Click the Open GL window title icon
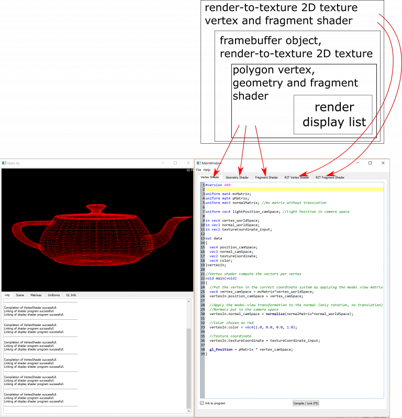Image resolution: width=402 pixels, height=418 pixels. (4, 163)
